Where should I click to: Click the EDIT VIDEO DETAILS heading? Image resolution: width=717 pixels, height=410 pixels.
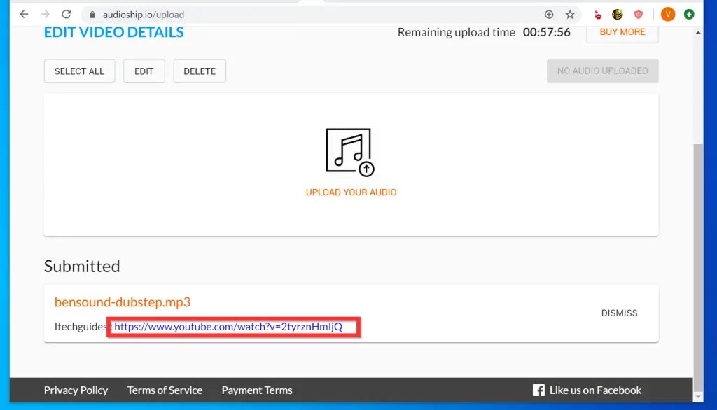(114, 32)
